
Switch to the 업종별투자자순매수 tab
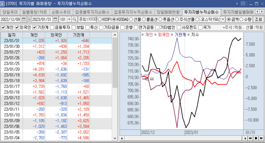(92, 12)
